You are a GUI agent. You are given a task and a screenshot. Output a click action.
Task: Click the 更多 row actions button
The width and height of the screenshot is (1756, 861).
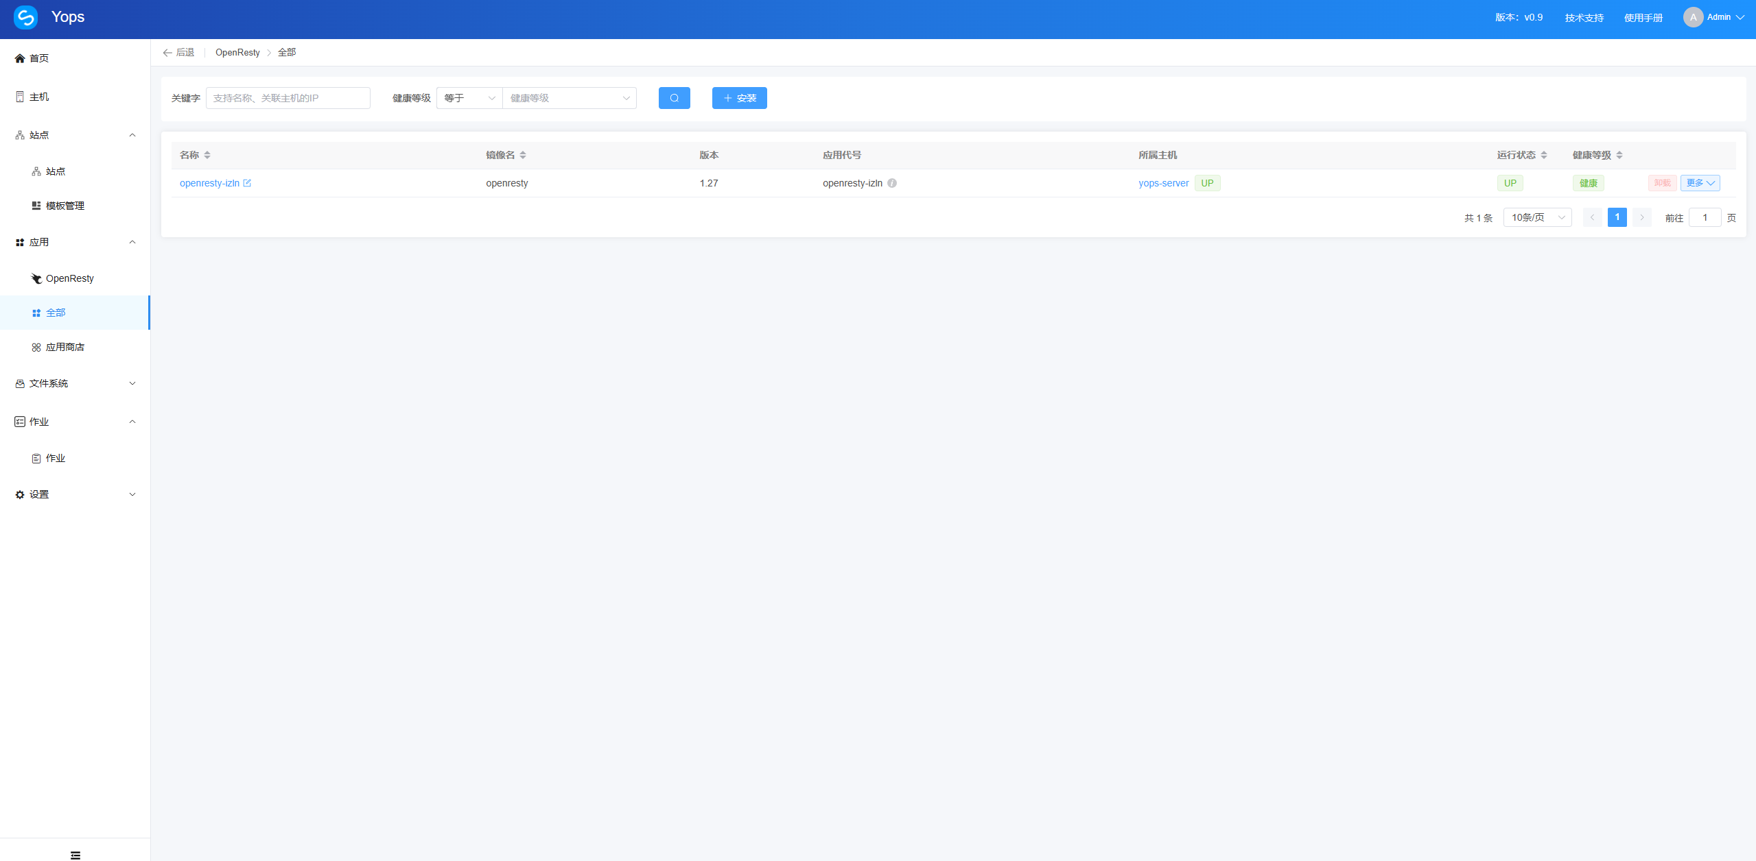(1700, 183)
